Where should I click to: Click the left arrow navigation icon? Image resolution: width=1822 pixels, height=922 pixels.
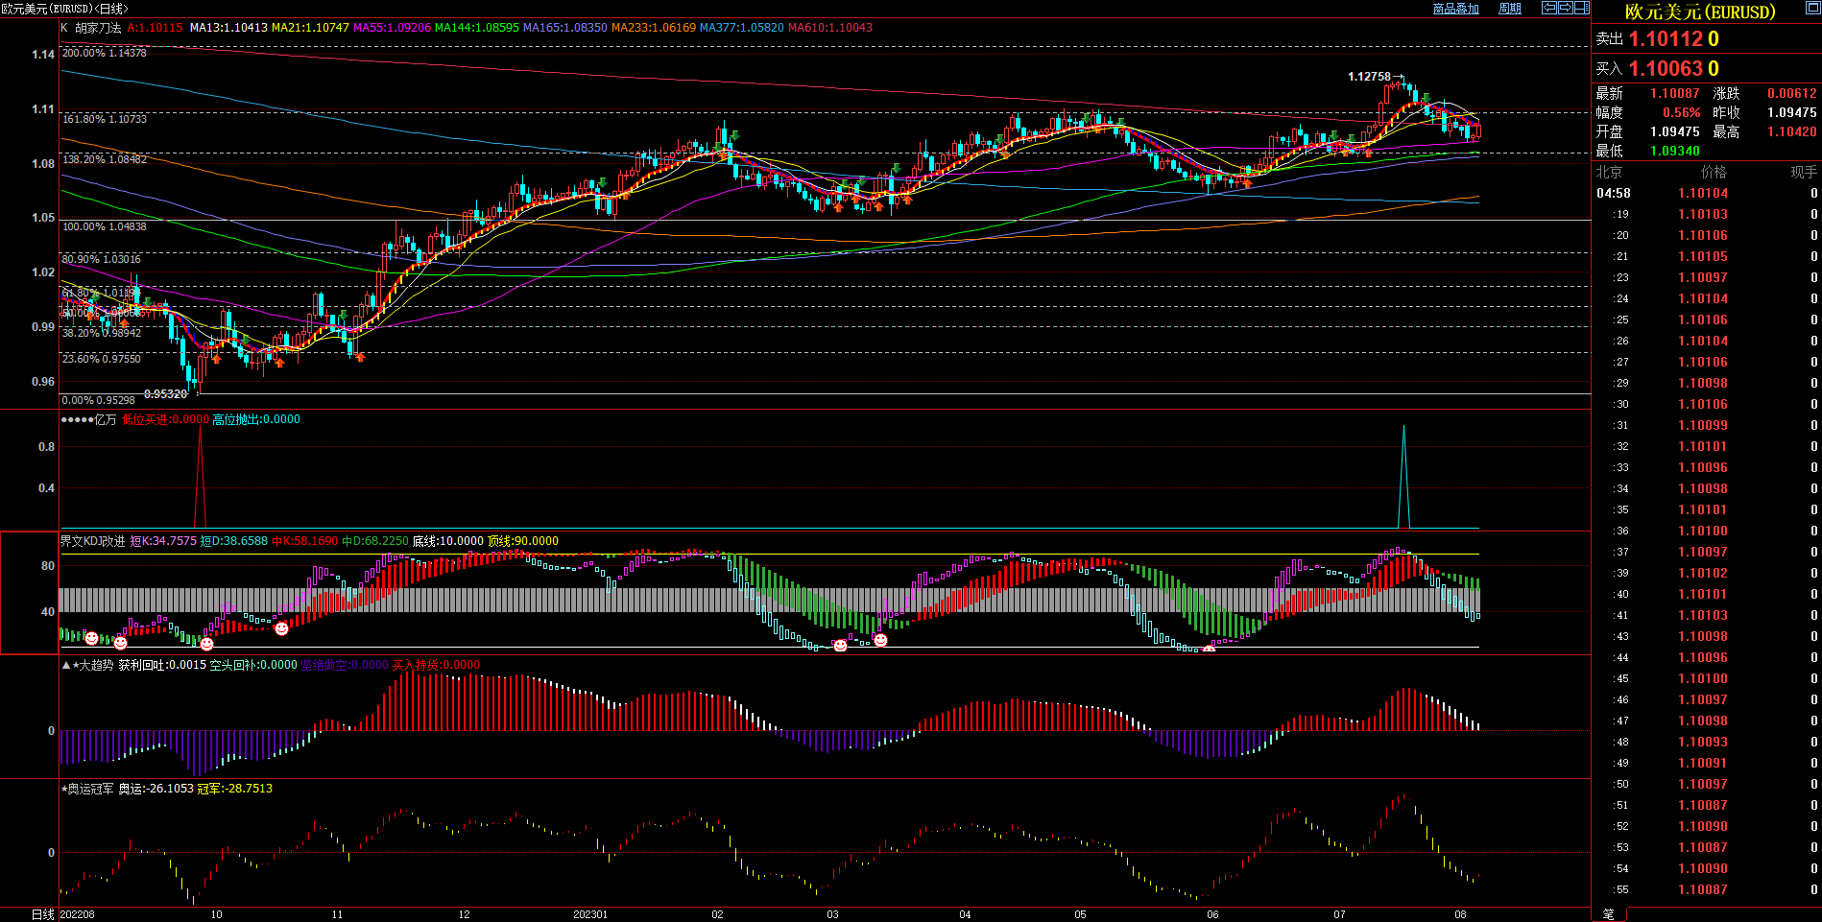point(1549,8)
